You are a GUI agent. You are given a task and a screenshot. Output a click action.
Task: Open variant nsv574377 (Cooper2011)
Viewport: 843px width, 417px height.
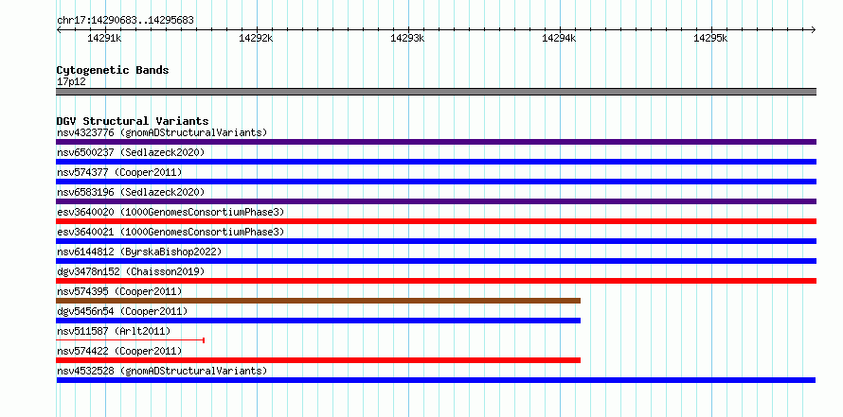[119, 172]
